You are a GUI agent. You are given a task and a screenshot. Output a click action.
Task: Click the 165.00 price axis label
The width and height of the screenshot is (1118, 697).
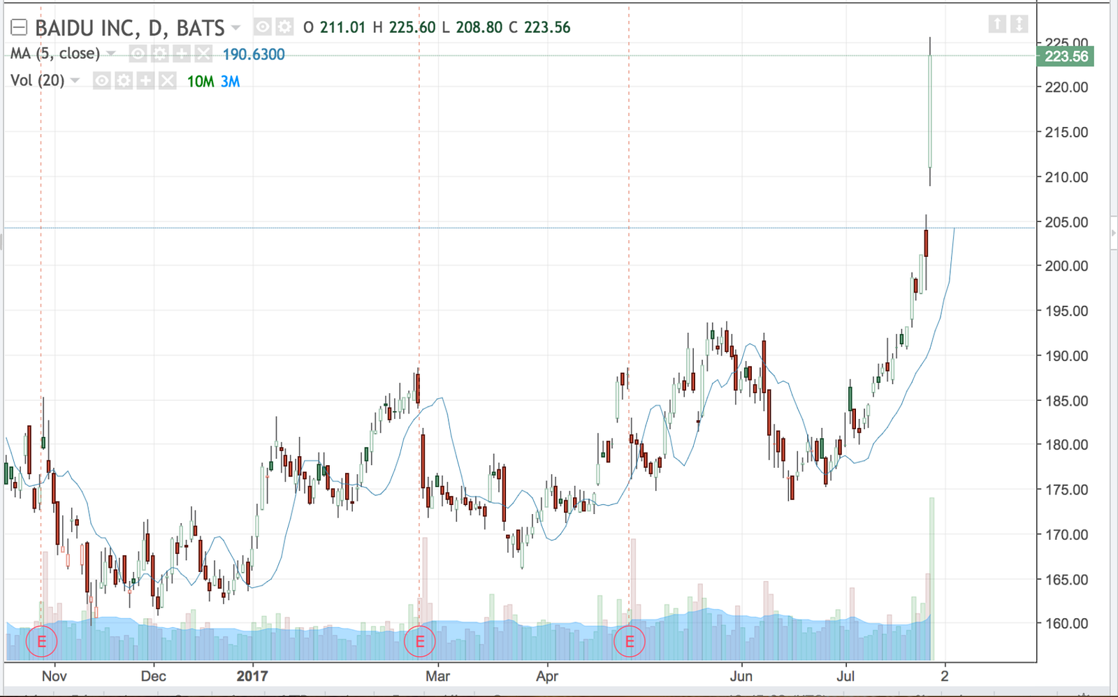1066,580
